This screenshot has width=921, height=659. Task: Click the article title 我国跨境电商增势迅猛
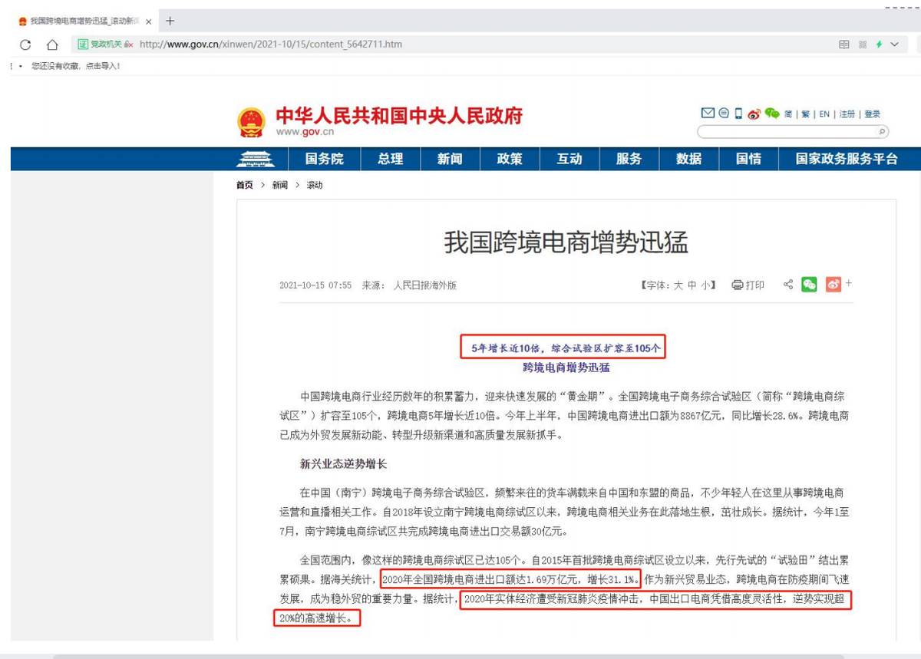pos(566,242)
